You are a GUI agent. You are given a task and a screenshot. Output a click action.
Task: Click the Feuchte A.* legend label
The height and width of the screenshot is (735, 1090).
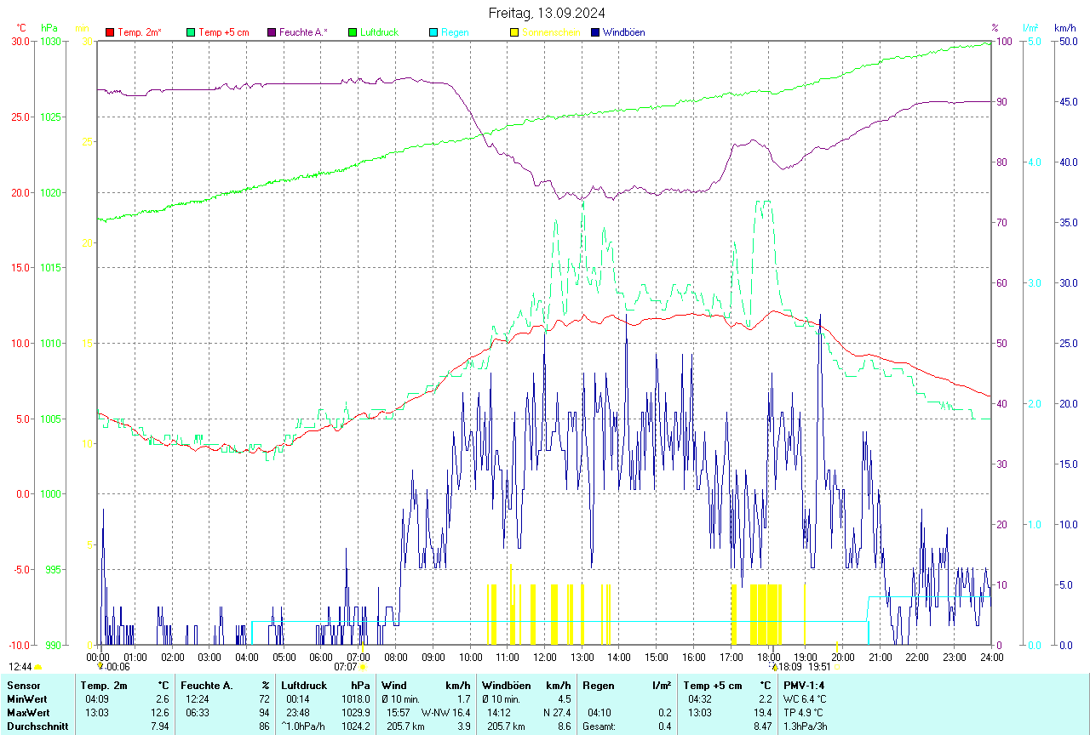303,32
